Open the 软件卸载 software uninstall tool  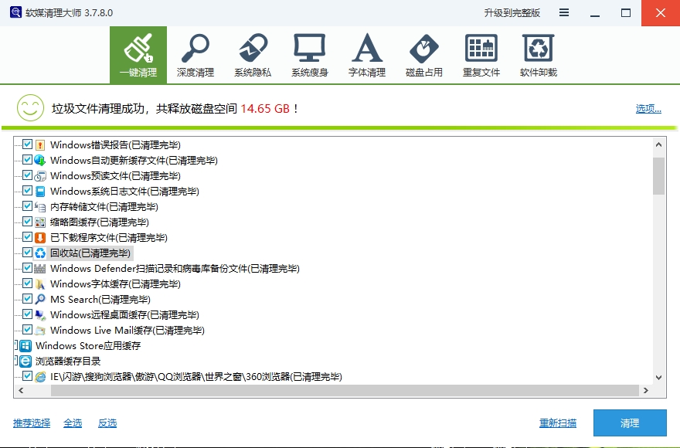pyautogui.click(x=538, y=55)
